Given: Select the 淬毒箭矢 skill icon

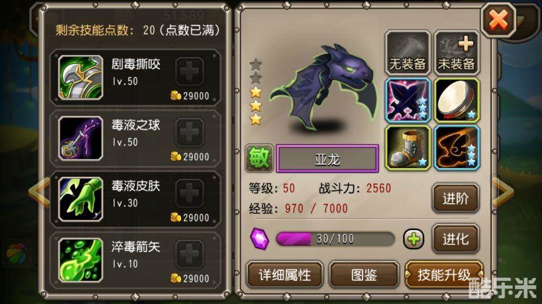Looking at the screenshot, I should tap(81, 260).
